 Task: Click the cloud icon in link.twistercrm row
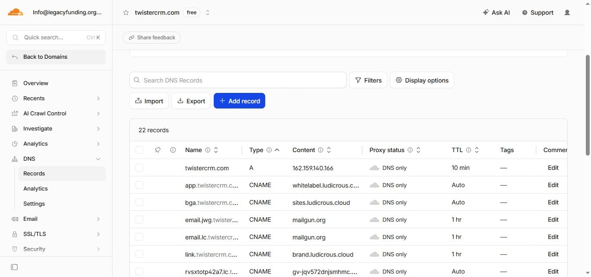374,254
